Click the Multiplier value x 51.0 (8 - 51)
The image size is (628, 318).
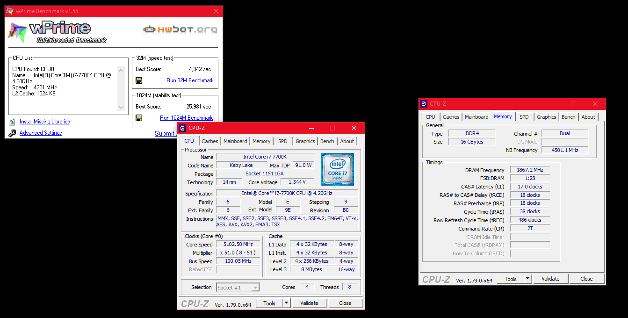point(238,253)
